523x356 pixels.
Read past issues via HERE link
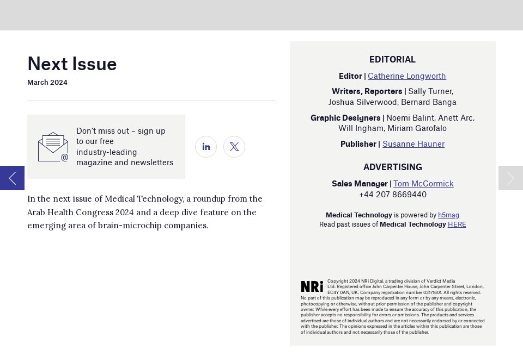point(457,224)
